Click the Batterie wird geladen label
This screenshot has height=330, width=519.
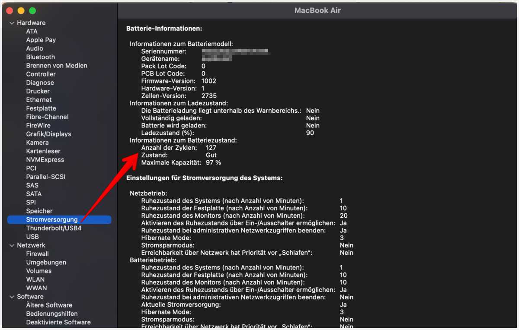(x=174, y=125)
